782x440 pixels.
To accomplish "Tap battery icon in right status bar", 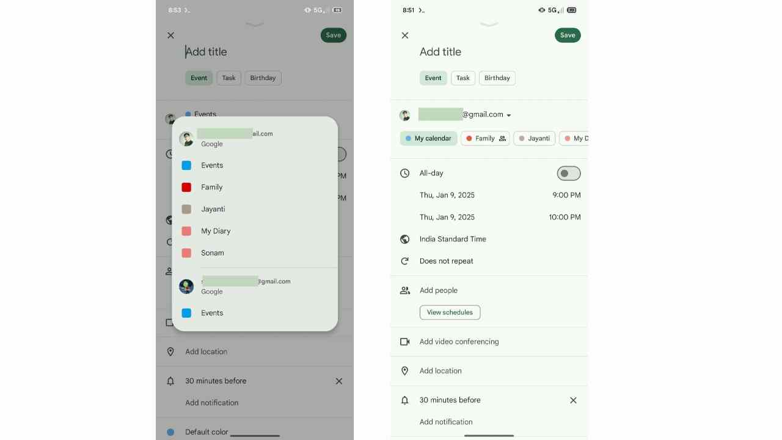I will tap(572, 10).
